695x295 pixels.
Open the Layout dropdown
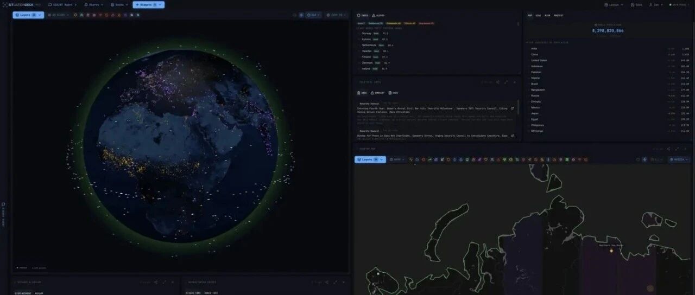614,4
